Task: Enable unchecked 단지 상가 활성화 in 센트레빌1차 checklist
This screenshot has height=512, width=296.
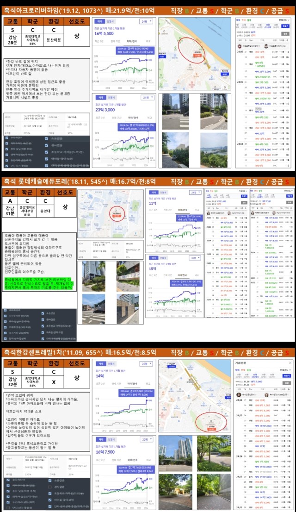Action: pos(8,508)
